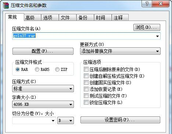172x134 pixels.
Task: Click the 浏览(B)... button
Action: click(147, 27)
